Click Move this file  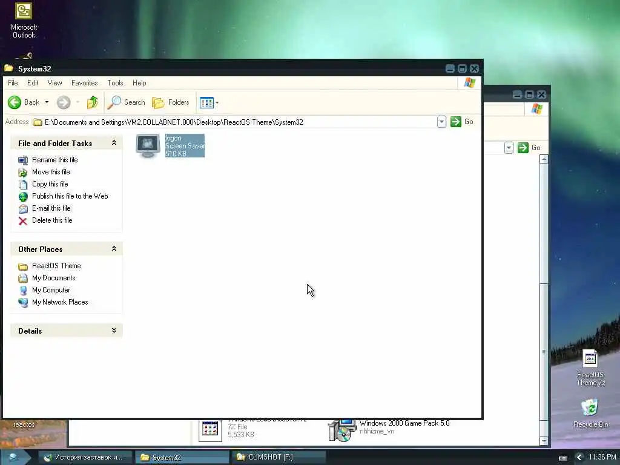[51, 172]
